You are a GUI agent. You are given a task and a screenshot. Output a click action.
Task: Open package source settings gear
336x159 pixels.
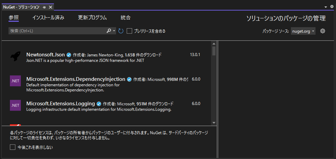(x=322, y=31)
